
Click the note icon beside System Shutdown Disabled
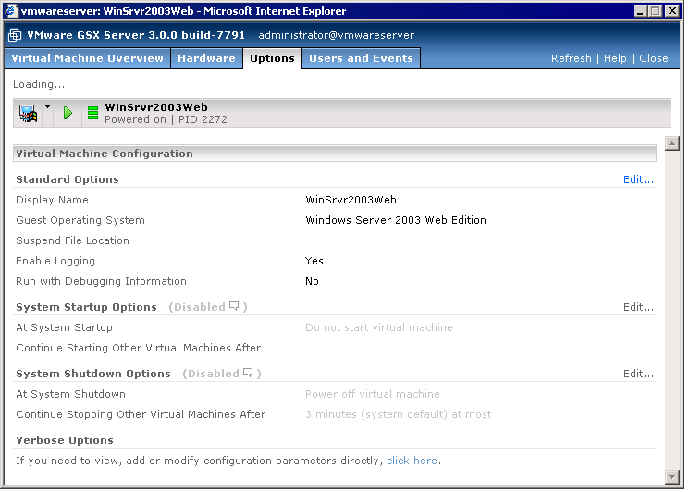tap(248, 374)
